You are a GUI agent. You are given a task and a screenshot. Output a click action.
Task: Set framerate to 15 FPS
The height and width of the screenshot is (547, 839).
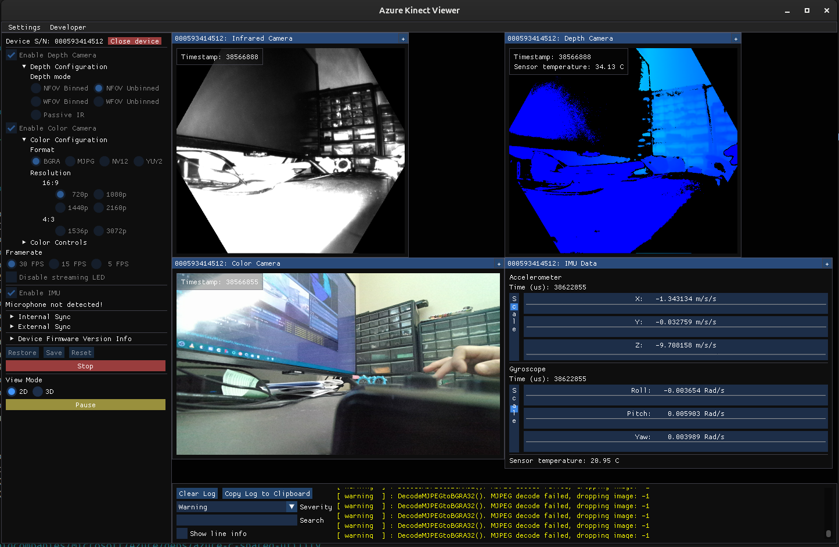[54, 264]
